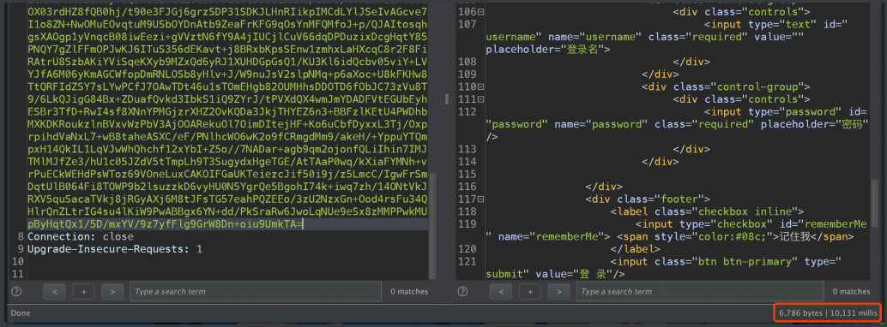The height and width of the screenshot is (327, 887).
Task: Open the request pane search options plus button
Action: point(83,291)
